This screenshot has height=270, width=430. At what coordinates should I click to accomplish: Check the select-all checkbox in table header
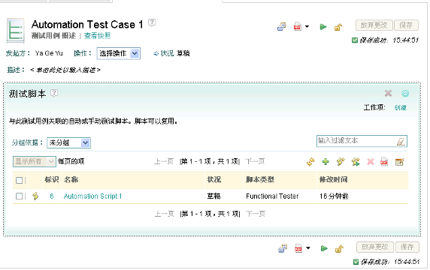click(20, 180)
